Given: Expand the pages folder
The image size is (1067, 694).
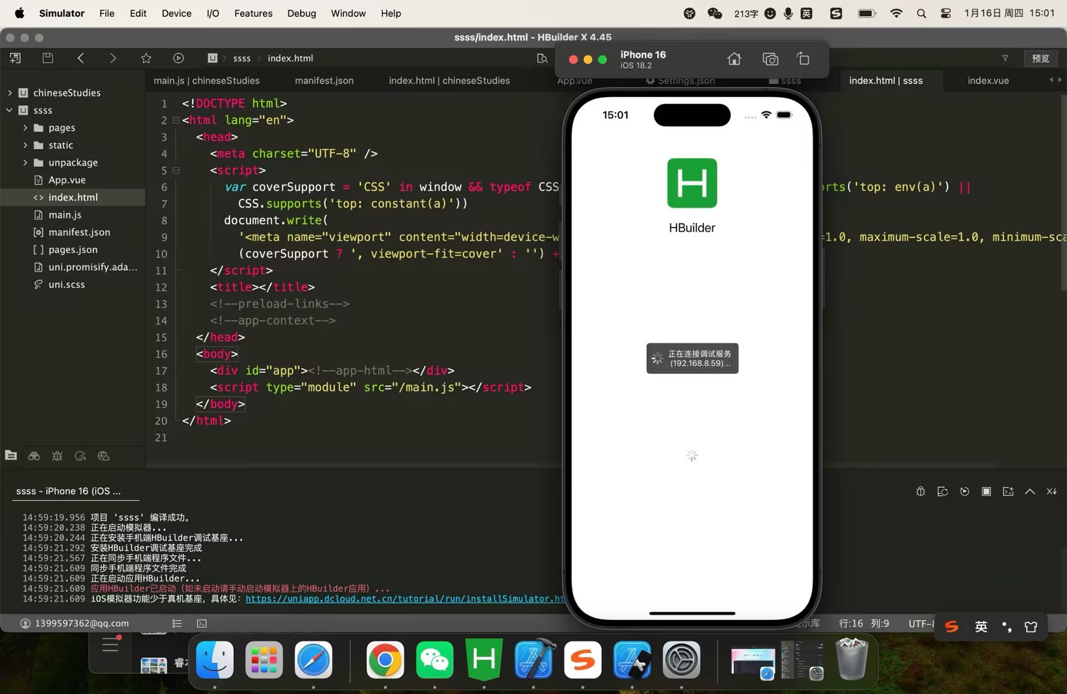Looking at the screenshot, I should pos(25,128).
